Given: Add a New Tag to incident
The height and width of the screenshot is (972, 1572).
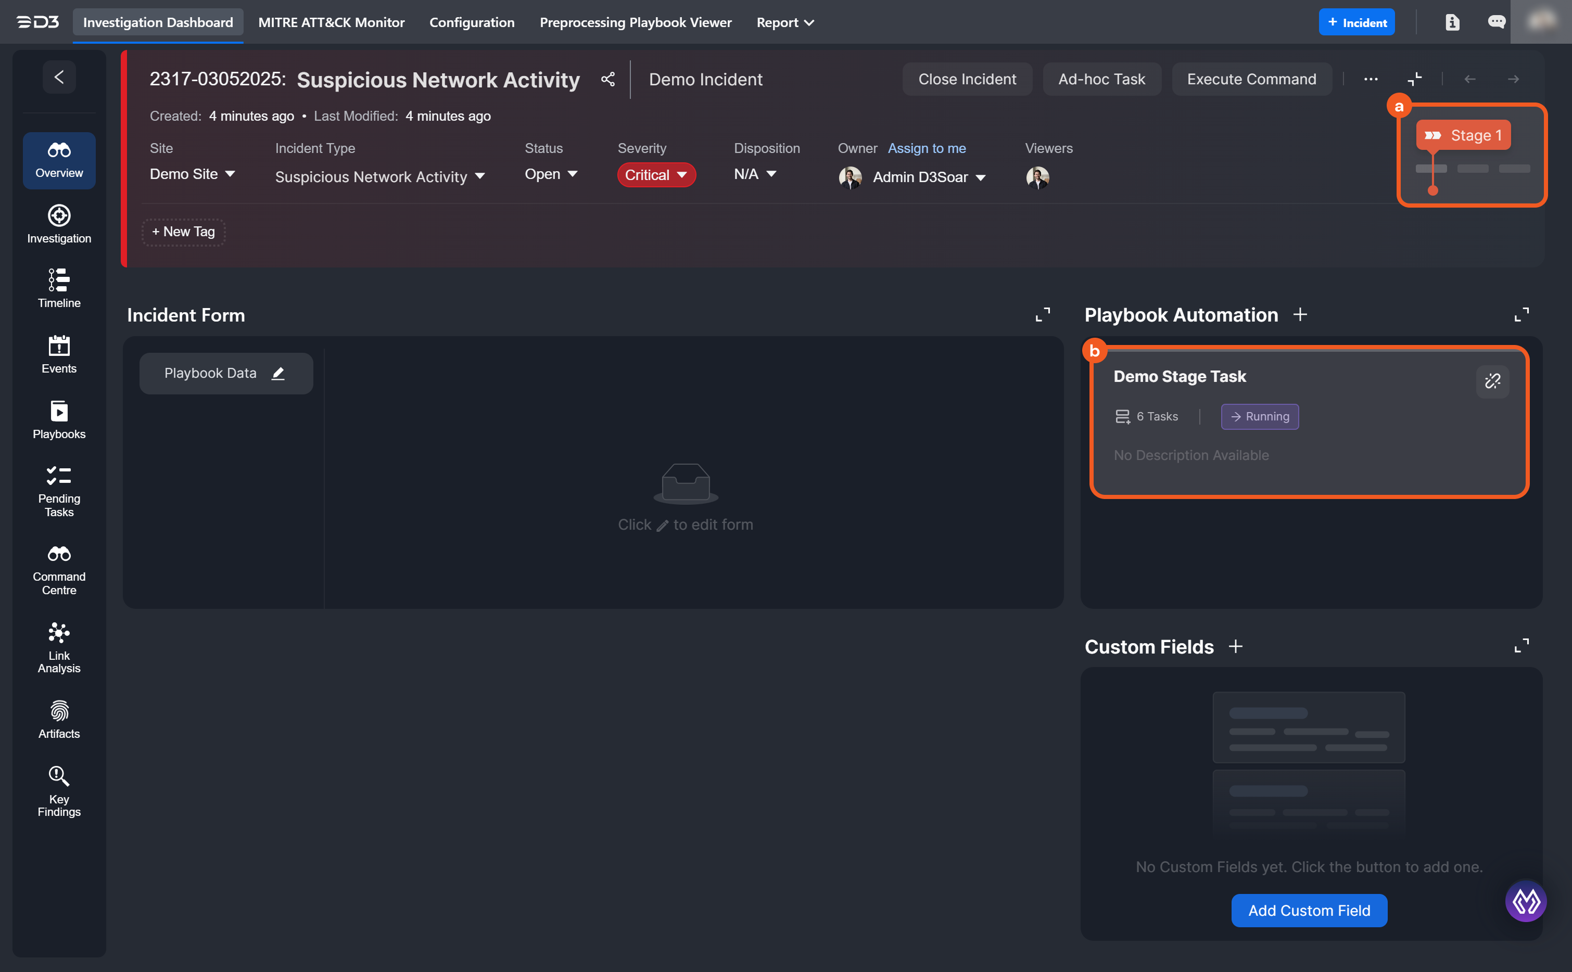Looking at the screenshot, I should point(183,232).
